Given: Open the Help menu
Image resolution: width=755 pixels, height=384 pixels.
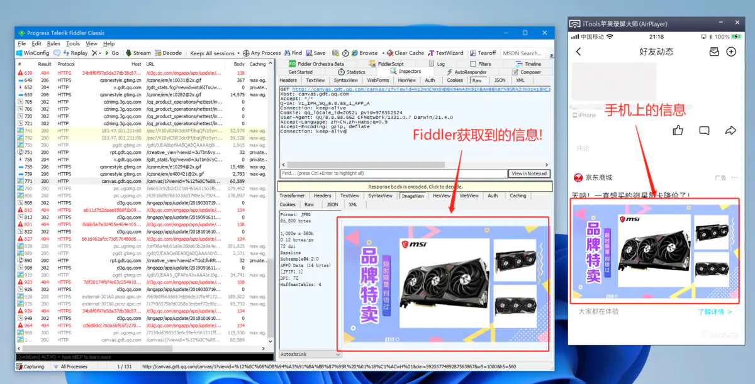Looking at the screenshot, I should click(x=109, y=44).
